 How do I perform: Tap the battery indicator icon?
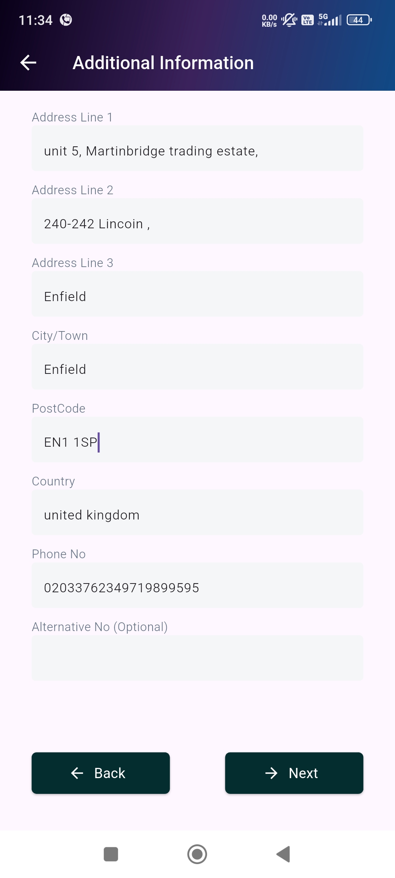(x=359, y=20)
